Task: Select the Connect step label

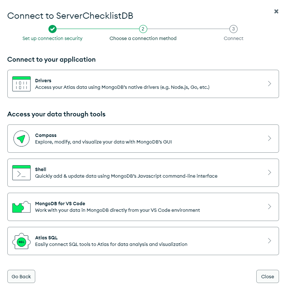Action: point(233,38)
